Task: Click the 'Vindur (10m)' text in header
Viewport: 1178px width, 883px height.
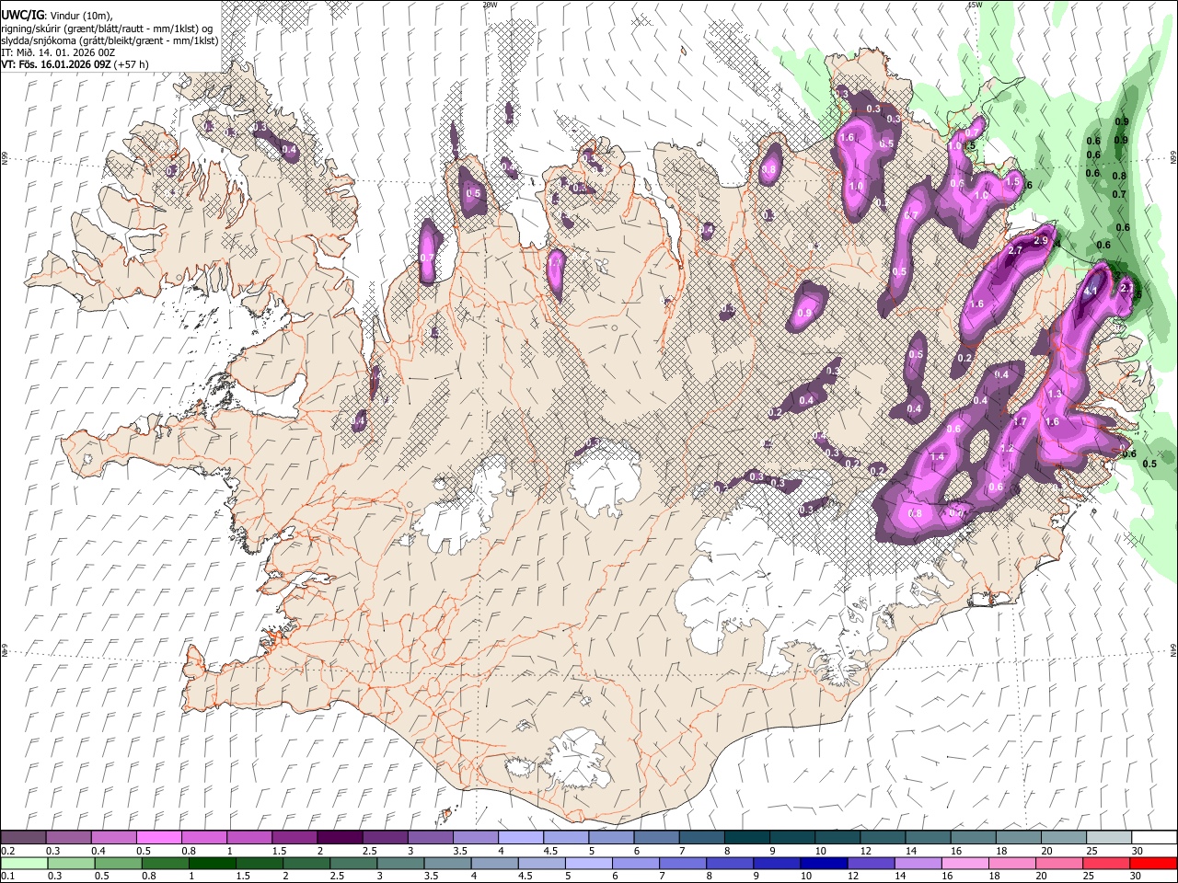Action: [80, 16]
